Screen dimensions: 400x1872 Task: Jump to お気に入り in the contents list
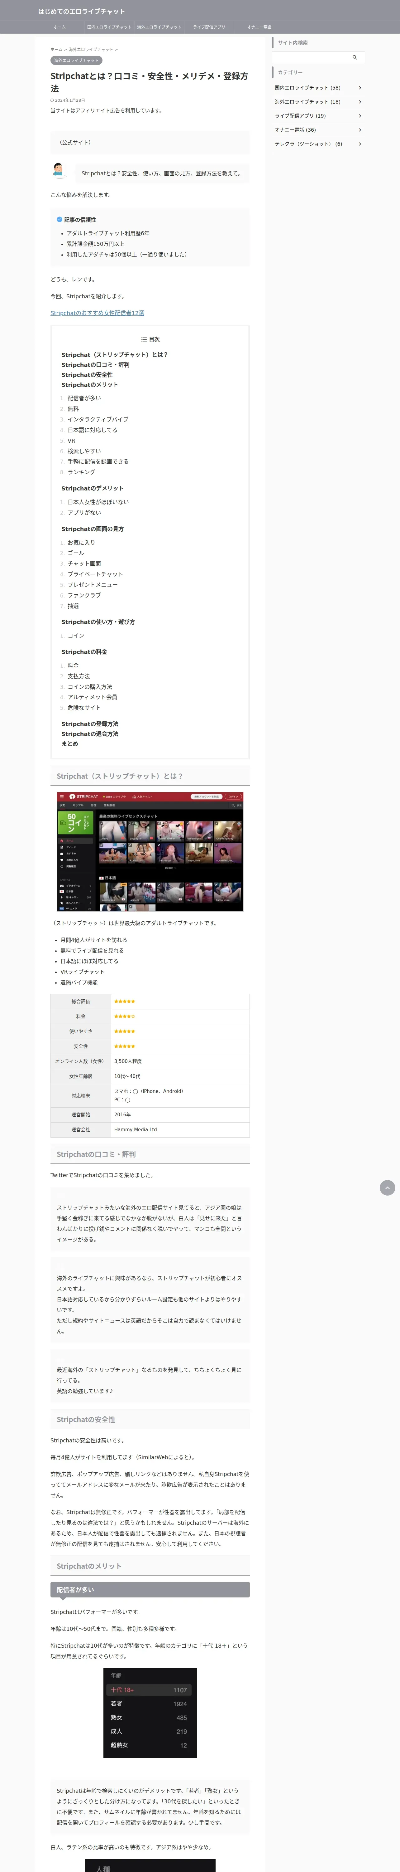tap(81, 543)
